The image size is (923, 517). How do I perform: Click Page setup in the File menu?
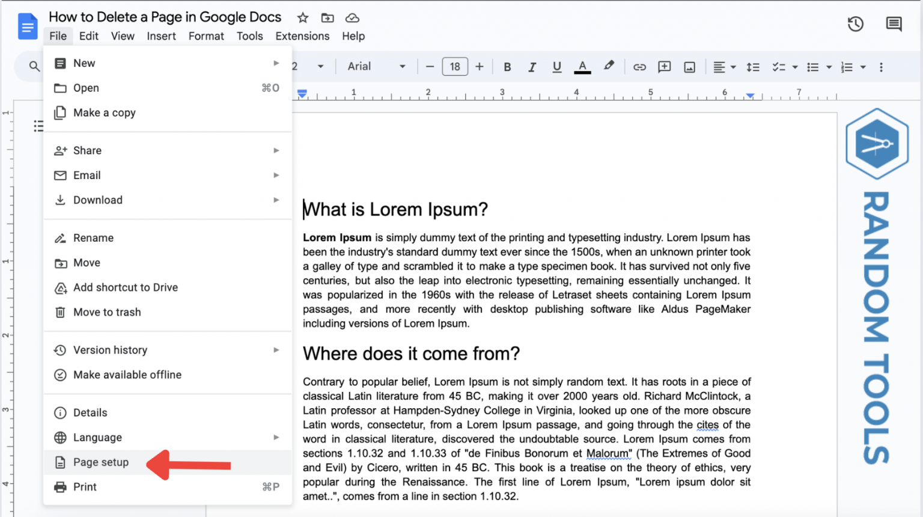click(101, 462)
